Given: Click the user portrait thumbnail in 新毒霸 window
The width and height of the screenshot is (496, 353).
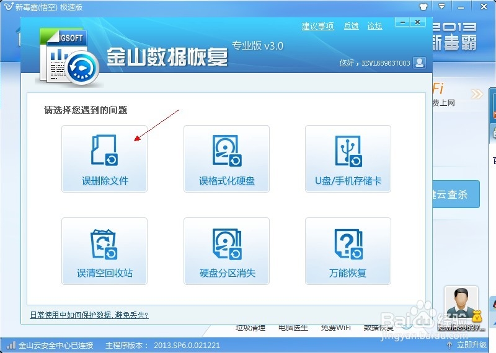Looking at the screenshot, I should (461, 303).
